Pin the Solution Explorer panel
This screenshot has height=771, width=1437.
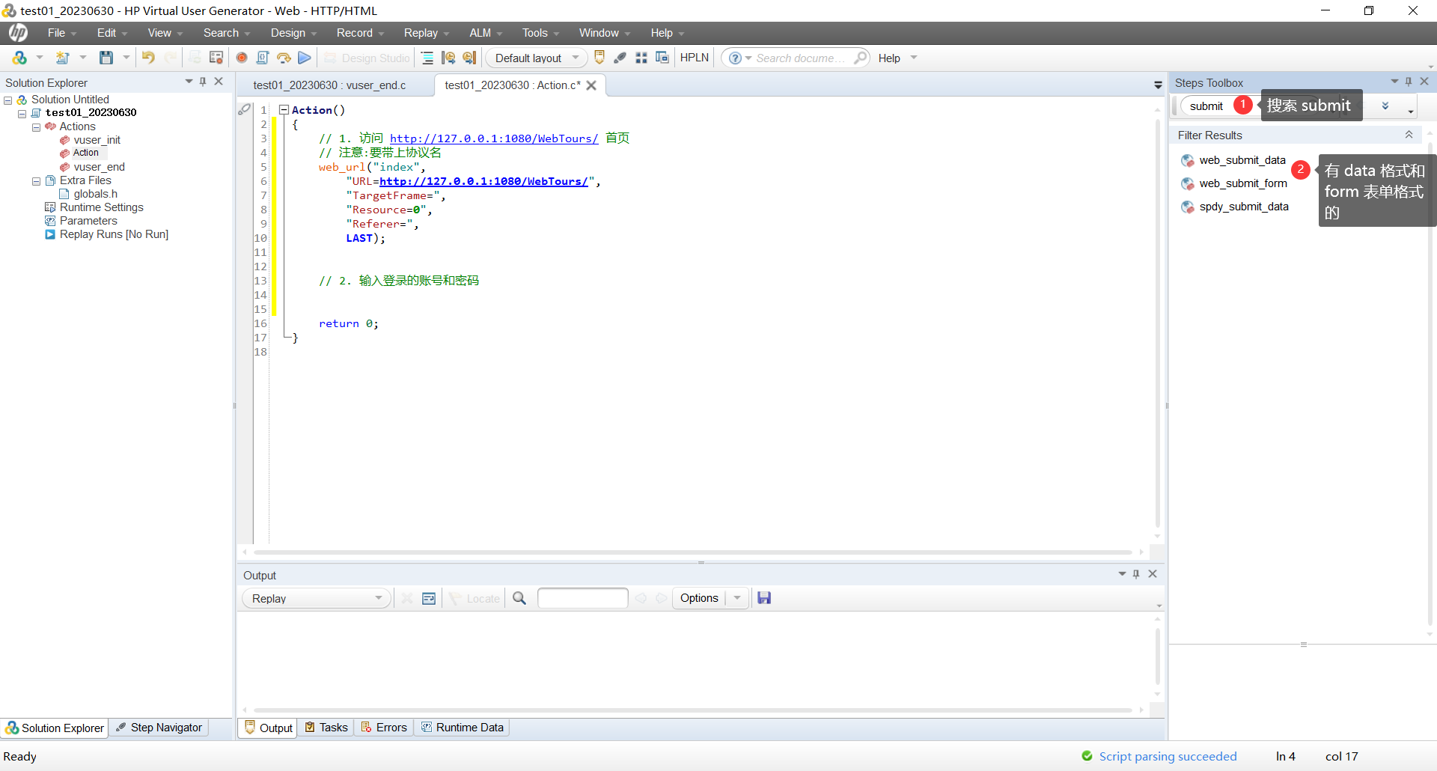point(203,82)
